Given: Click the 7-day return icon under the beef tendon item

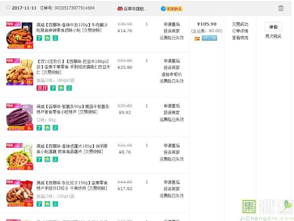Looking at the screenshot, I should coord(39,38).
